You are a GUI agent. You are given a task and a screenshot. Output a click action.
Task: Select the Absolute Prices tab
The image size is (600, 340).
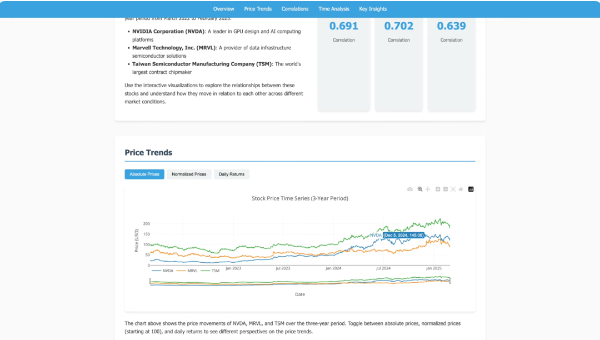click(144, 174)
